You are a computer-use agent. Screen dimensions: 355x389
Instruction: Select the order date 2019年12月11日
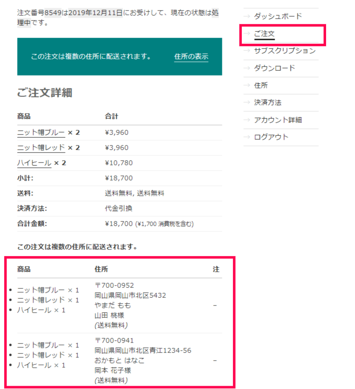(x=96, y=13)
